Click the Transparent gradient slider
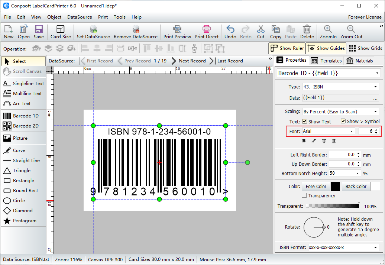The width and height of the screenshot is (385, 265). tap(333, 206)
